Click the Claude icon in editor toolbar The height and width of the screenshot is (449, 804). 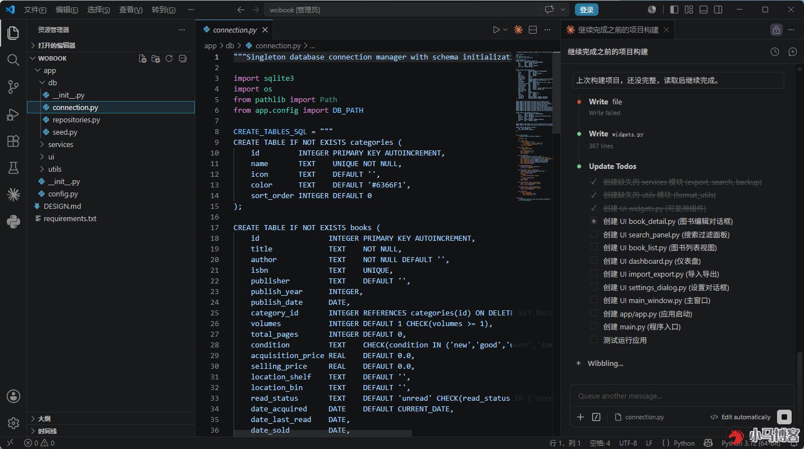(518, 30)
